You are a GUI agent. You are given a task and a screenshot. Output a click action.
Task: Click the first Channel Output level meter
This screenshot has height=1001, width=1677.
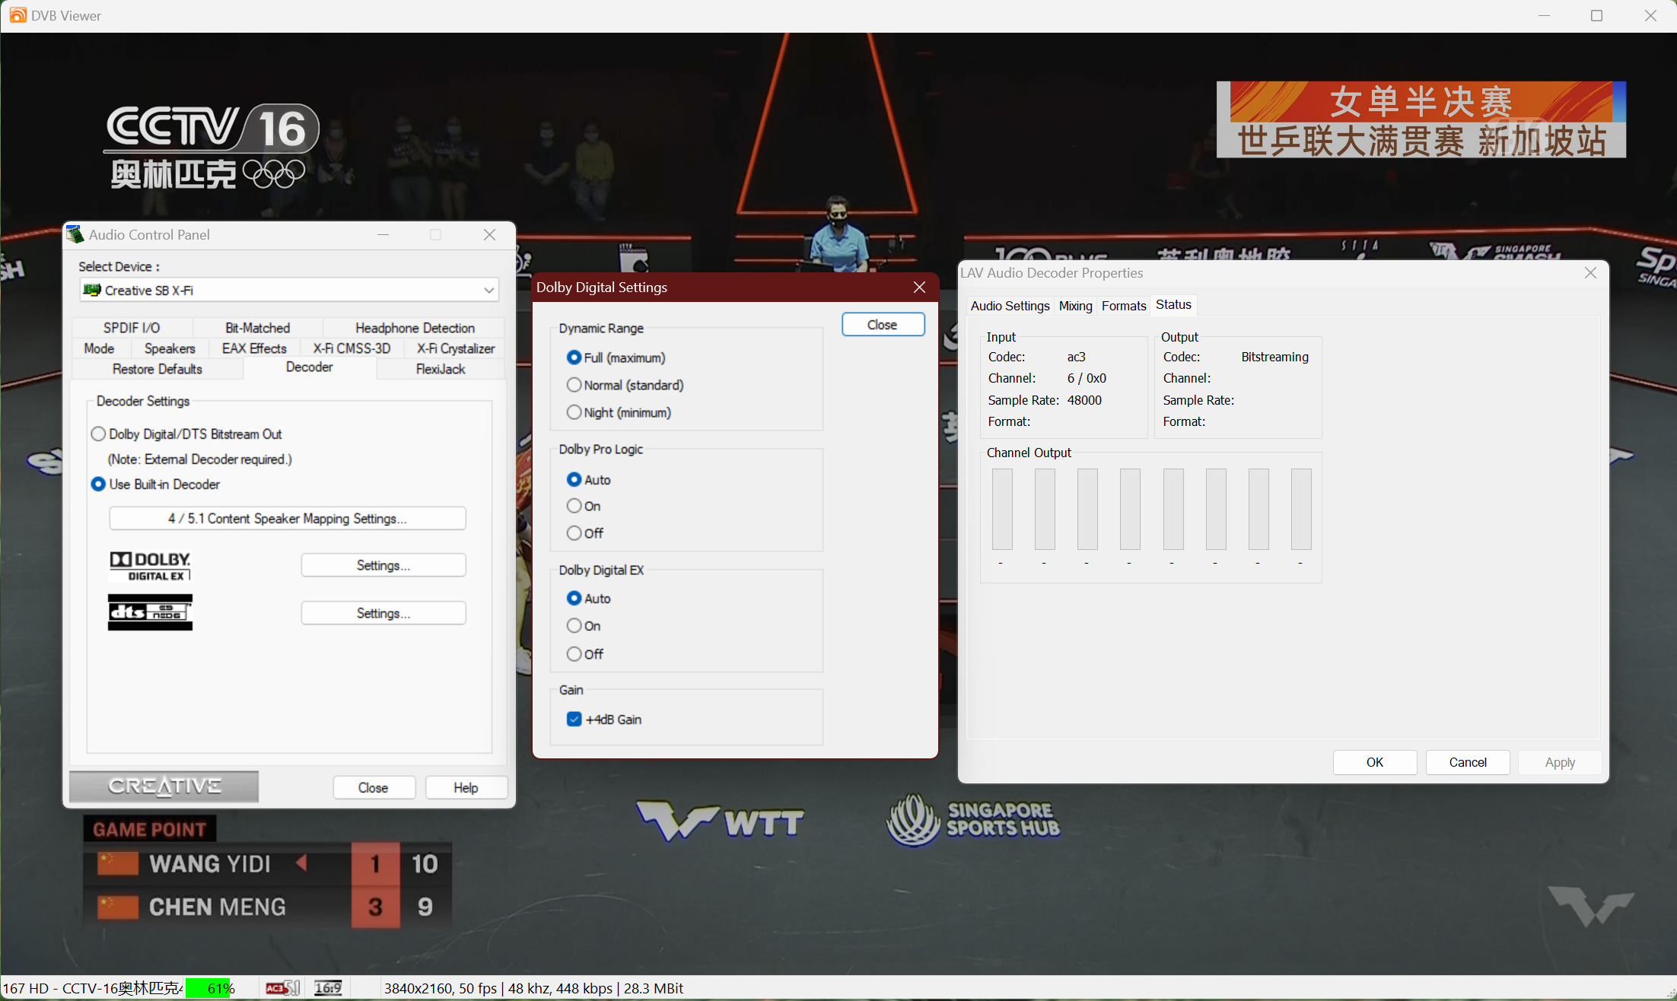[x=1002, y=509]
